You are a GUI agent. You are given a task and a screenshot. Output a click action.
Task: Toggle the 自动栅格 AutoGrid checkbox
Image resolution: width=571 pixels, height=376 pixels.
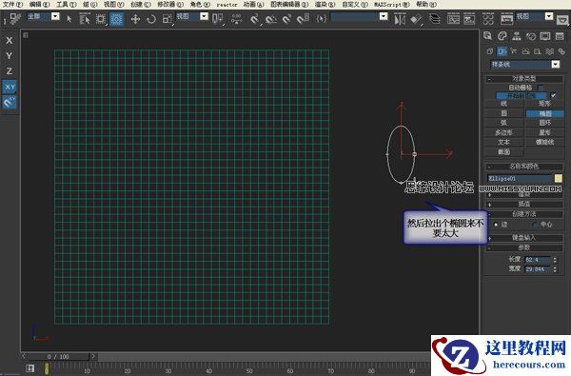pyautogui.click(x=541, y=88)
